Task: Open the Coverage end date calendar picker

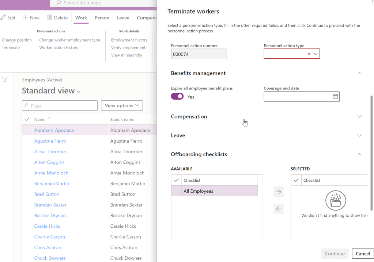Action: (335, 97)
